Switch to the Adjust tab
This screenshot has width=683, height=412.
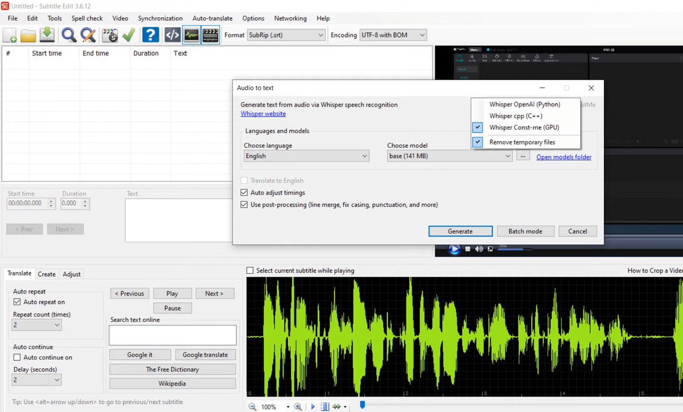(x=72, y=274)
